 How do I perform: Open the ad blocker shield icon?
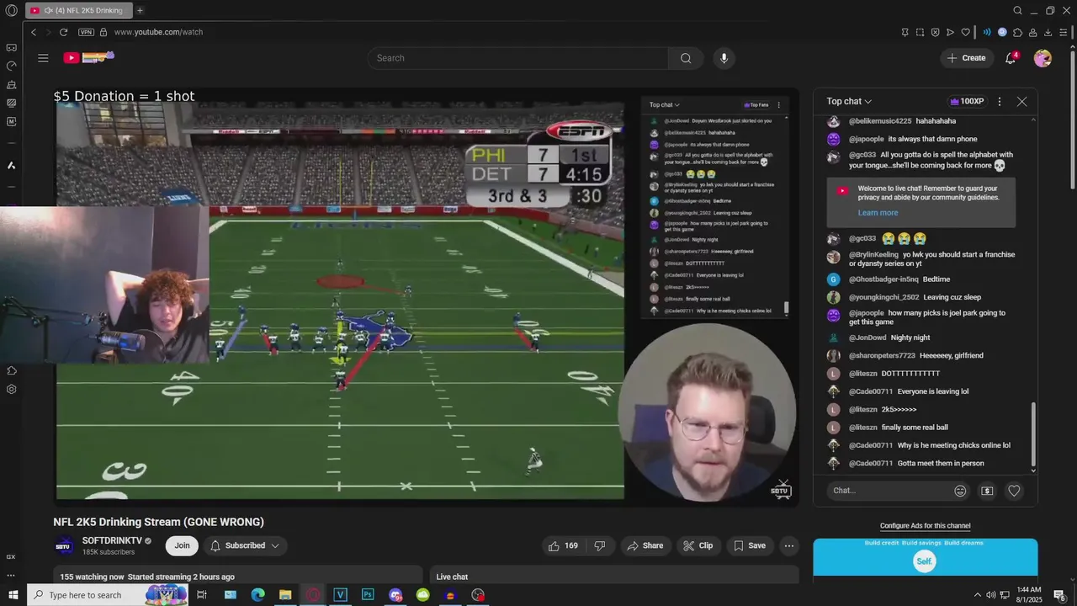pos(935,32)
